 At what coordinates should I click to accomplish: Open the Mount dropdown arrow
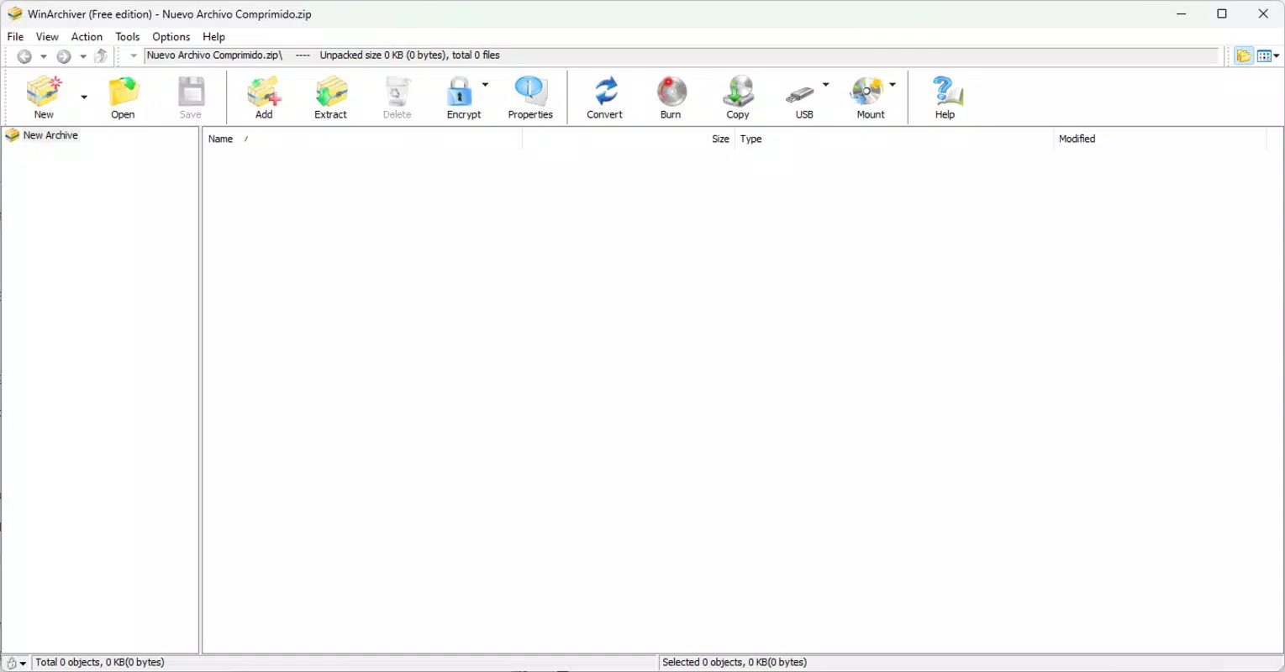[893, 85]
